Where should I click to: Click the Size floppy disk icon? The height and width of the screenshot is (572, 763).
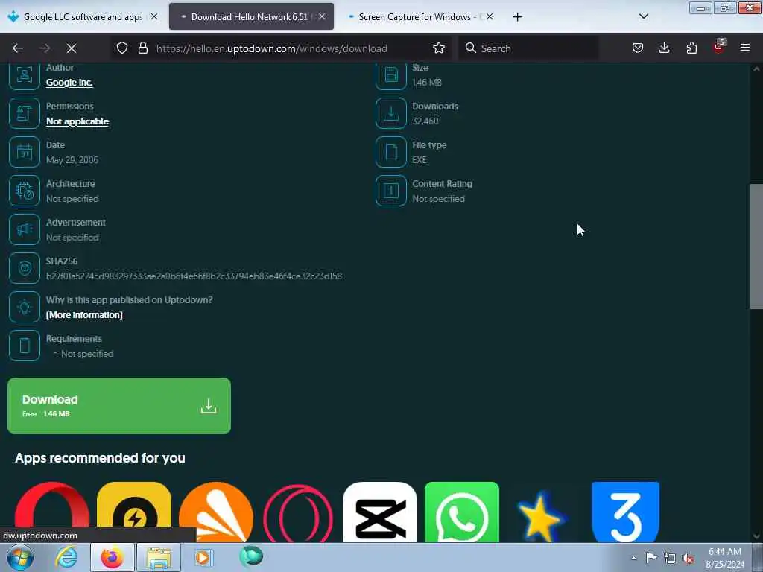(390, 75)
